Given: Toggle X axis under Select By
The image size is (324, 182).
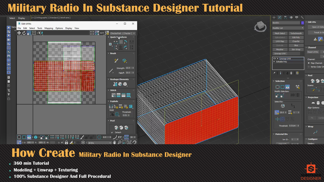Looking at the screenshot, I should [x=282, y=119].
